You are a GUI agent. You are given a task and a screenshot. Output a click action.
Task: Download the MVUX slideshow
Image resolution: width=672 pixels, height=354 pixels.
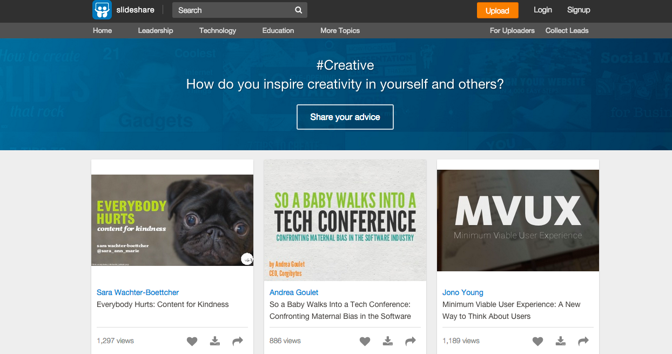tap(560, 341)
